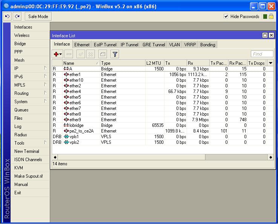Switch to the Ethernet tab
The width and height of the screenshot is (278, 224).
tap(82, 45)
